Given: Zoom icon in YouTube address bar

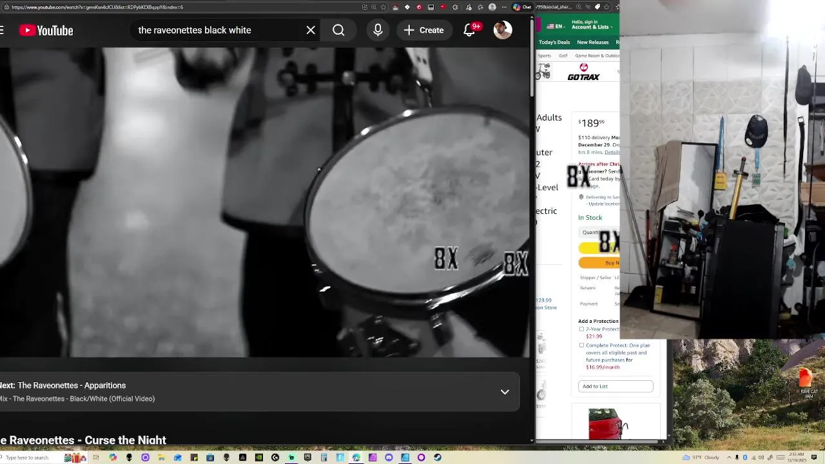Looking at the screenshot, I should click(x=374, y=7).
